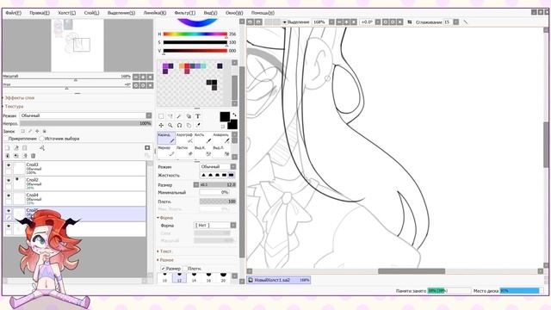Choose the Аэрограф airbrush tool
This screenshot has width=551, height=310.
184,138
